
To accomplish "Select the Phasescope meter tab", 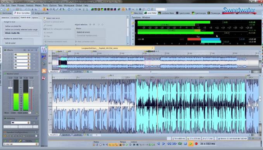I will pos(214,13).
